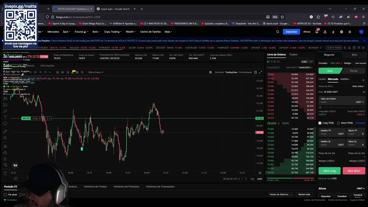Screen dimensions: 368x207
Task: Click the info icon next to Gatilho
Action: coord(363,80)
